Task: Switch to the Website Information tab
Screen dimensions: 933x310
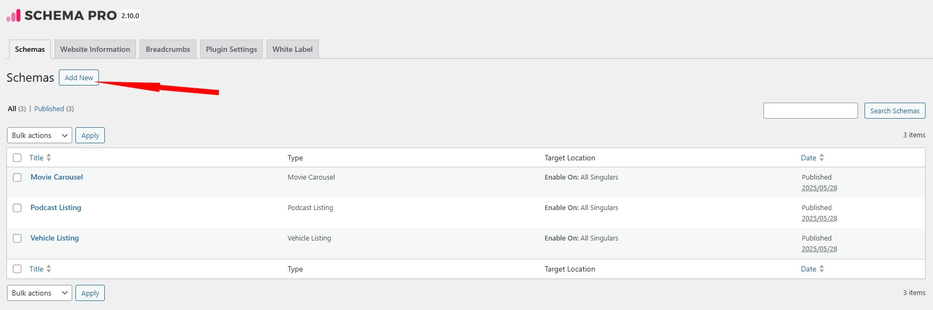Action: [x=95, y=49]
